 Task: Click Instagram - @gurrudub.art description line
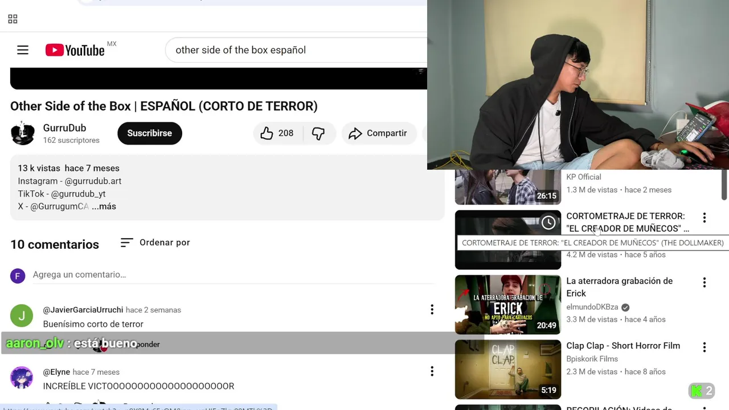(x=69, y=181)
